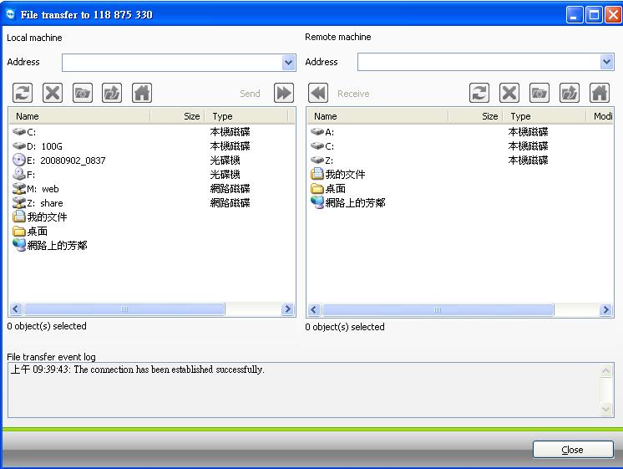The height and width of the screenshot is (469, 623).
Task: Sort local list by Size column
Action: (x=177, y=116)
